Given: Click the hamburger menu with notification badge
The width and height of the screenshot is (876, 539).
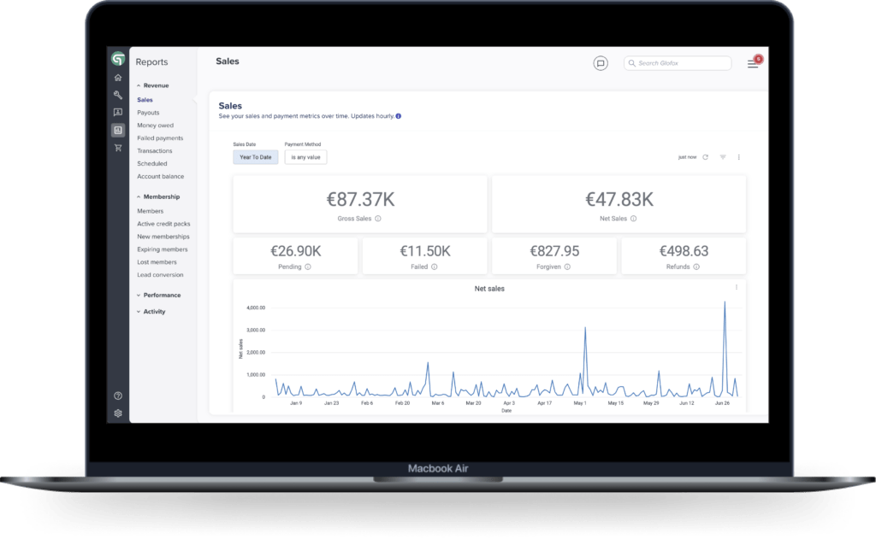Looking at the screenshot, I should point(753,63).
